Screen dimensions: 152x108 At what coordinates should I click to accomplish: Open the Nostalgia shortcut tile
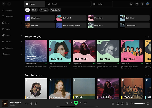pyautogui.click(x=40, y=25)
